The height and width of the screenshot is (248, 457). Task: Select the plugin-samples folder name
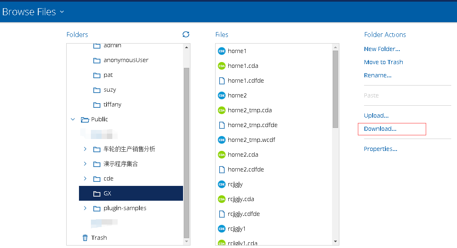tap(125, 208)
